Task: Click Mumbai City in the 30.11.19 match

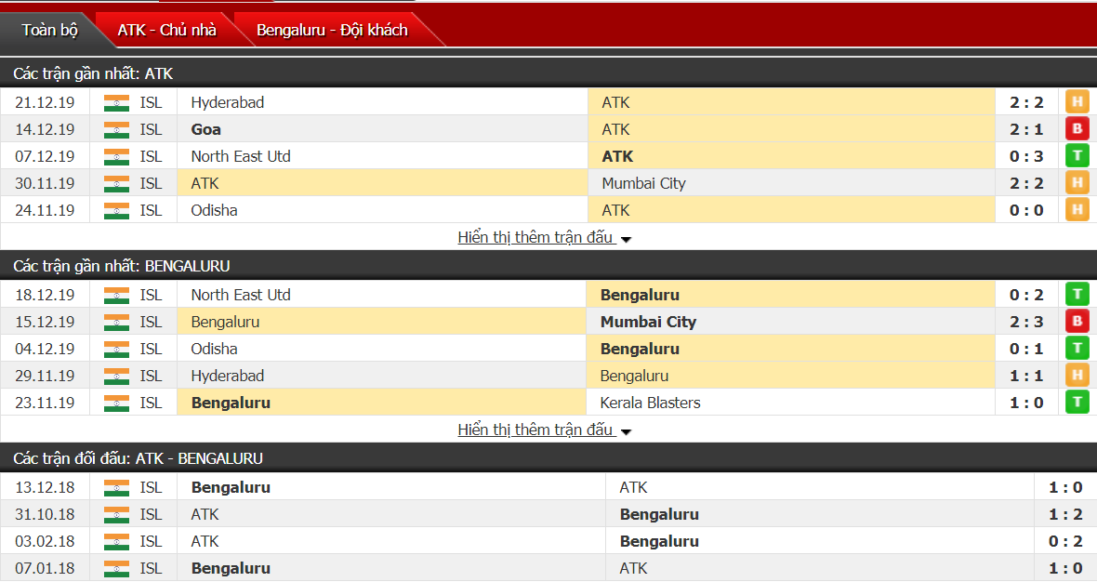Action: [x=643, y=183]
